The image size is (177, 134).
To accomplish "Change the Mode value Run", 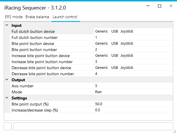I will pyautogui.click(x=133, y=92).
